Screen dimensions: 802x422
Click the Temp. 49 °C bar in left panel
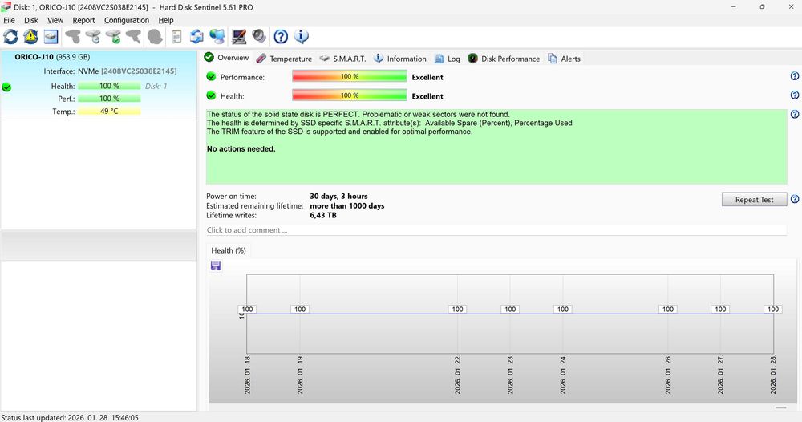(109, 111)
